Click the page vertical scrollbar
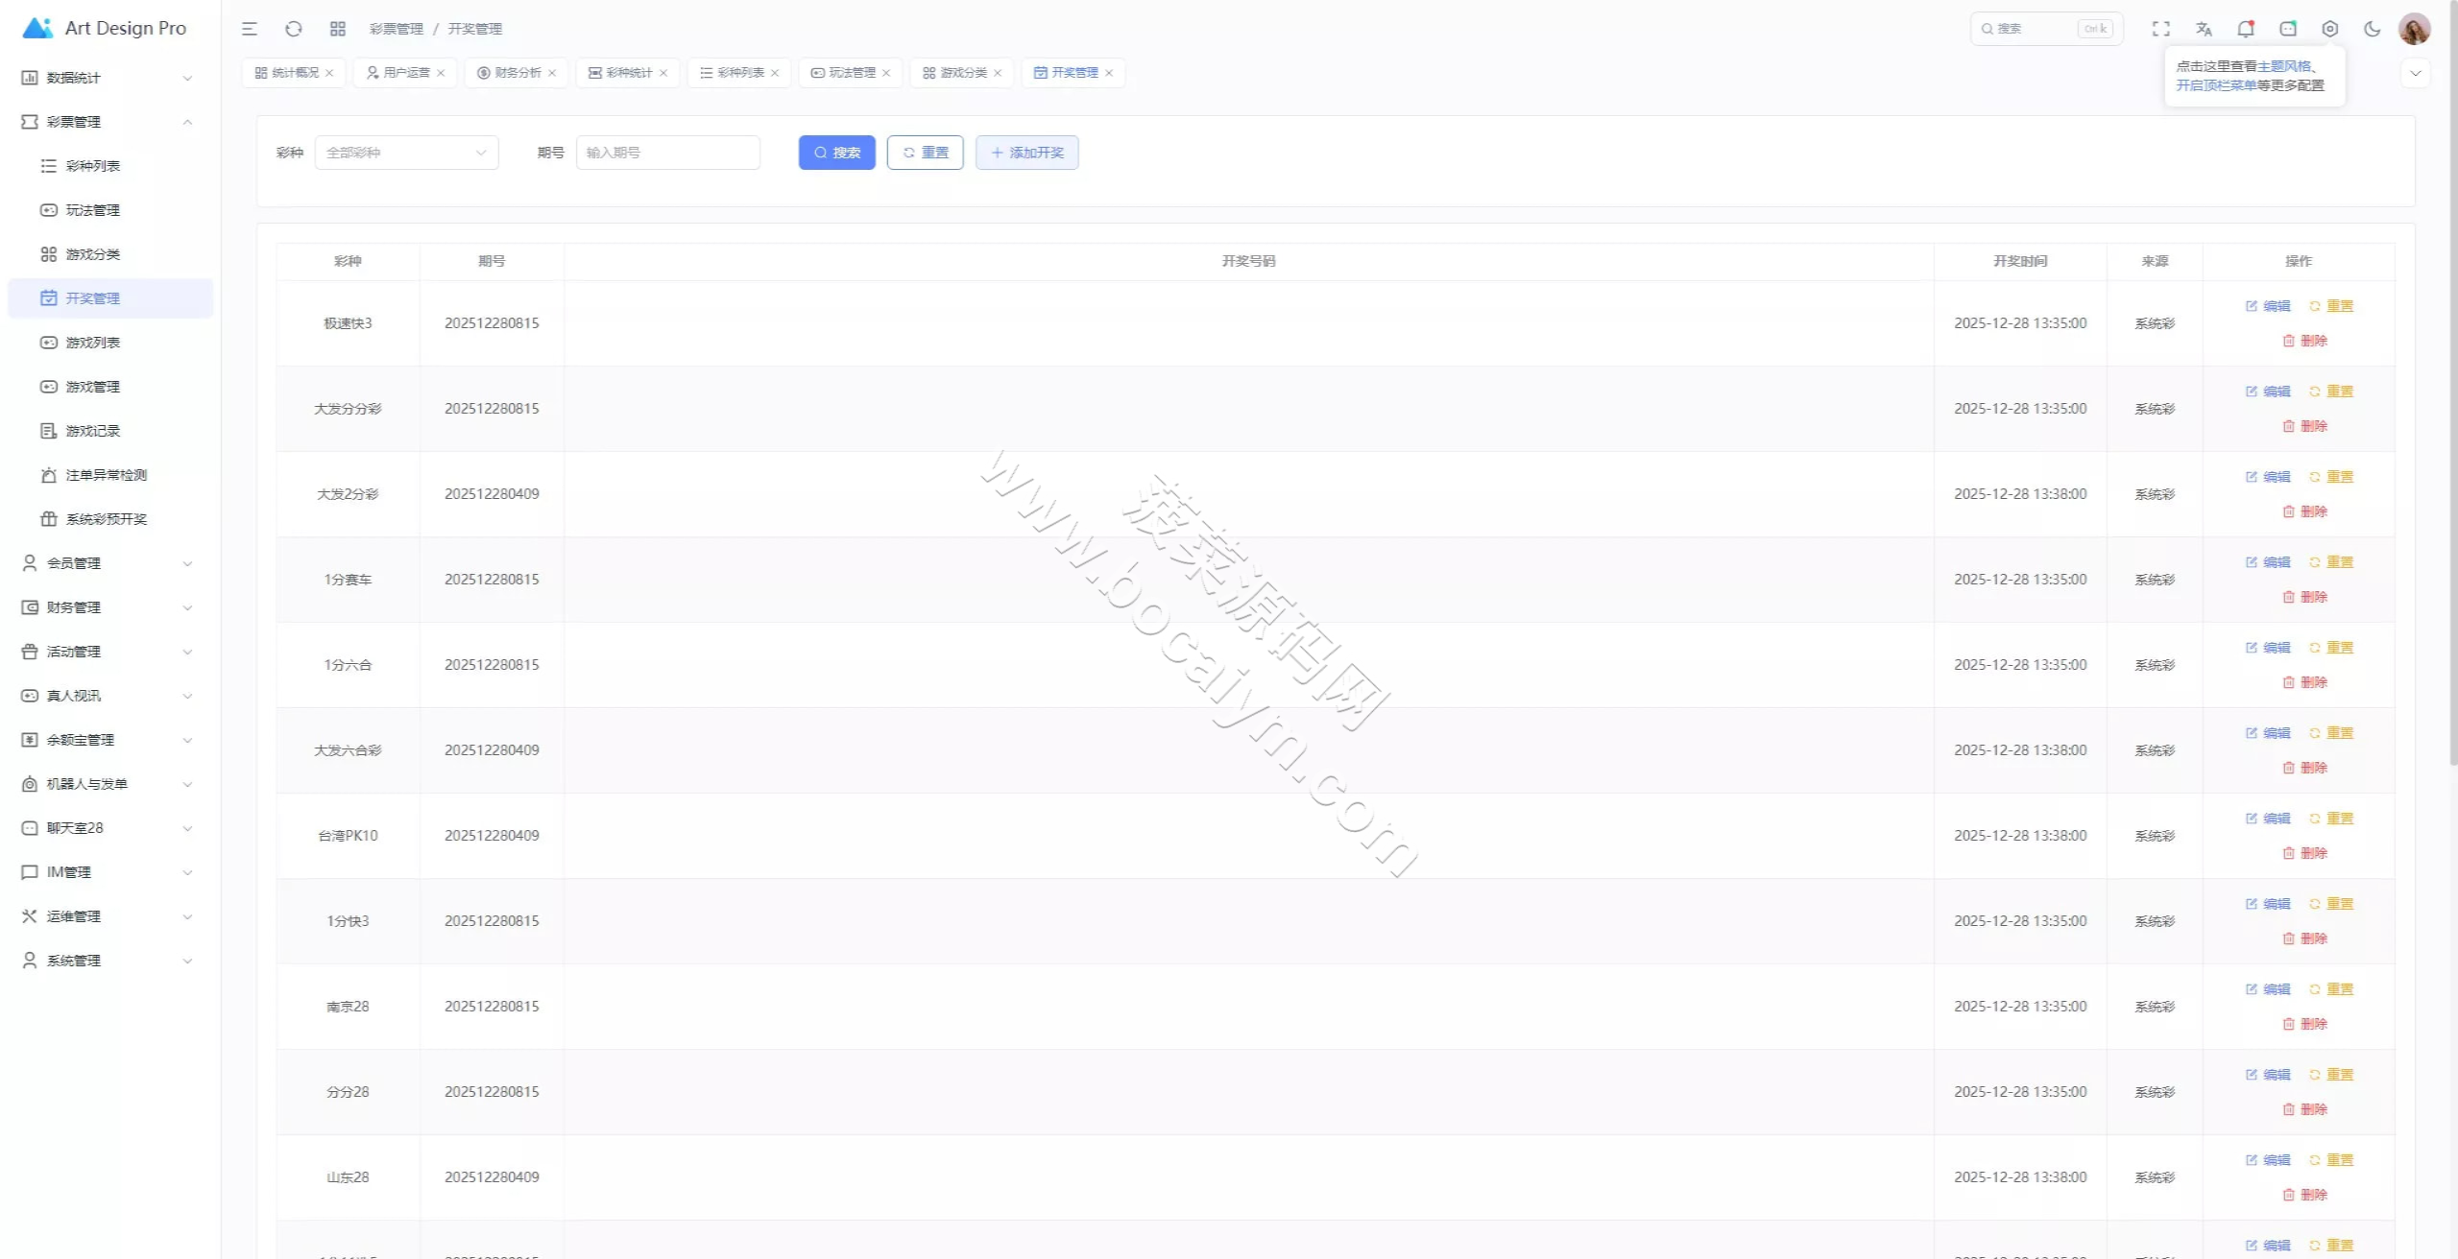Screen dimensions: 2458x1259 2452,384
